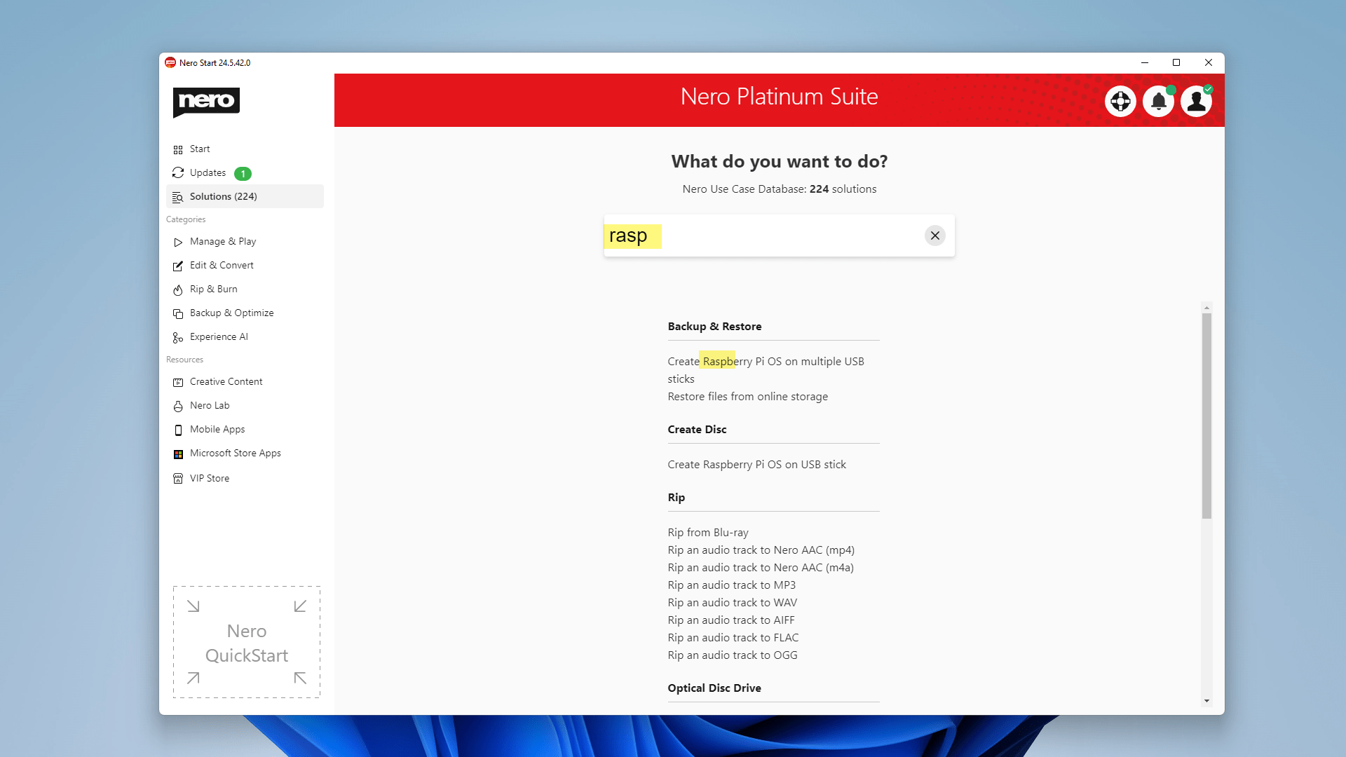Viewport: 1346px width, 757px height.
Task: Click the Rip & Burn category icon
Action: click(177, 289)
